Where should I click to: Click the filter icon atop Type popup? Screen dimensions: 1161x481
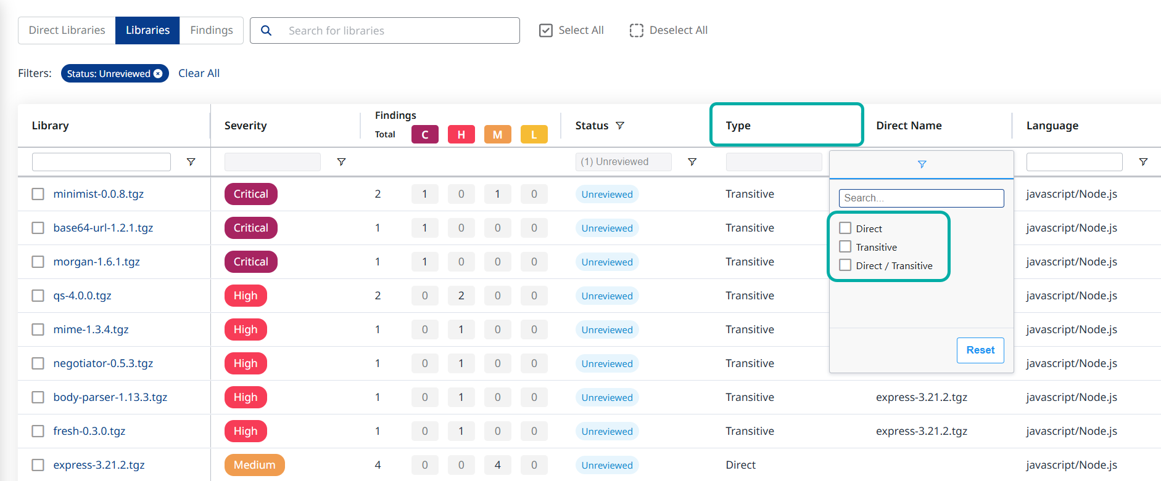click(922, 164)
